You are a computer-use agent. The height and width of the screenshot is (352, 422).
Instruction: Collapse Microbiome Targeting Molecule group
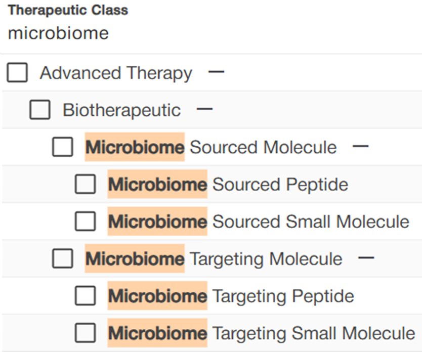click(x=365, y=258)
